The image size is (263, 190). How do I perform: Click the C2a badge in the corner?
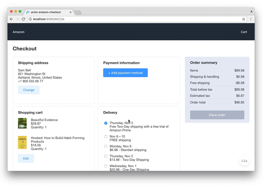244,161
